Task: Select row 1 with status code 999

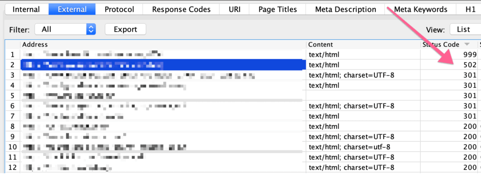Action: coord(242,55)
